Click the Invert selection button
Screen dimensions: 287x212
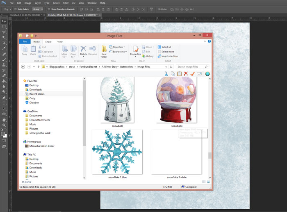click(x=168, y=56)
